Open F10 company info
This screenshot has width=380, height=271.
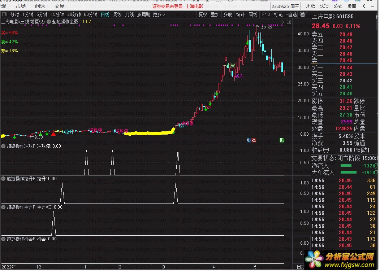(266, 14)
